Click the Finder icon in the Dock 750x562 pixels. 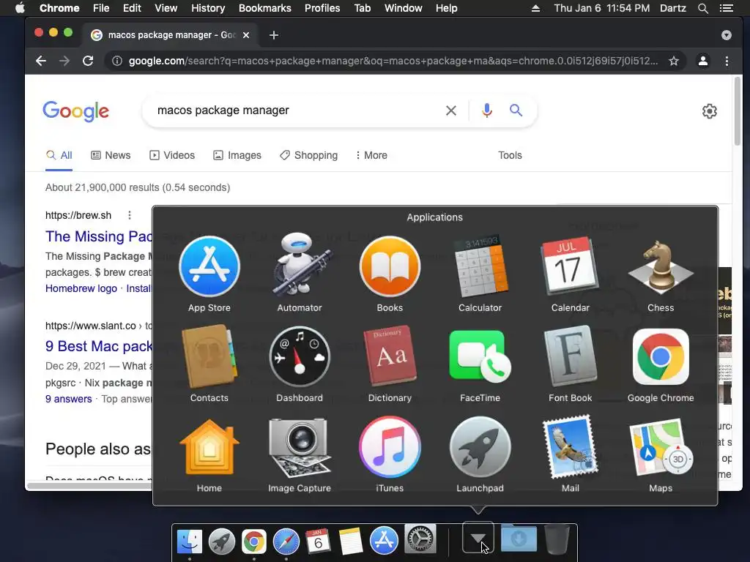tap(190, 541)
